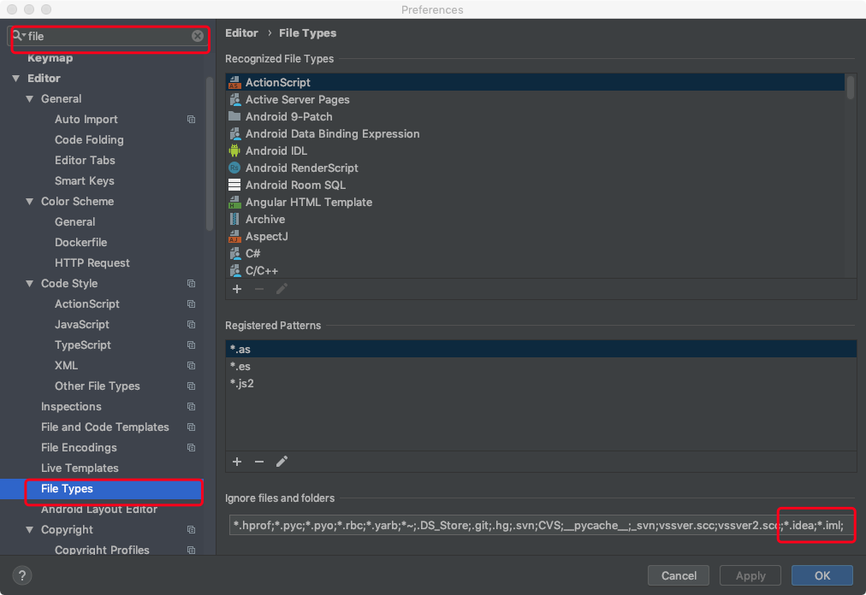Edit the selected registered pattern
This screenshot has width=866, height=595.
282,462
